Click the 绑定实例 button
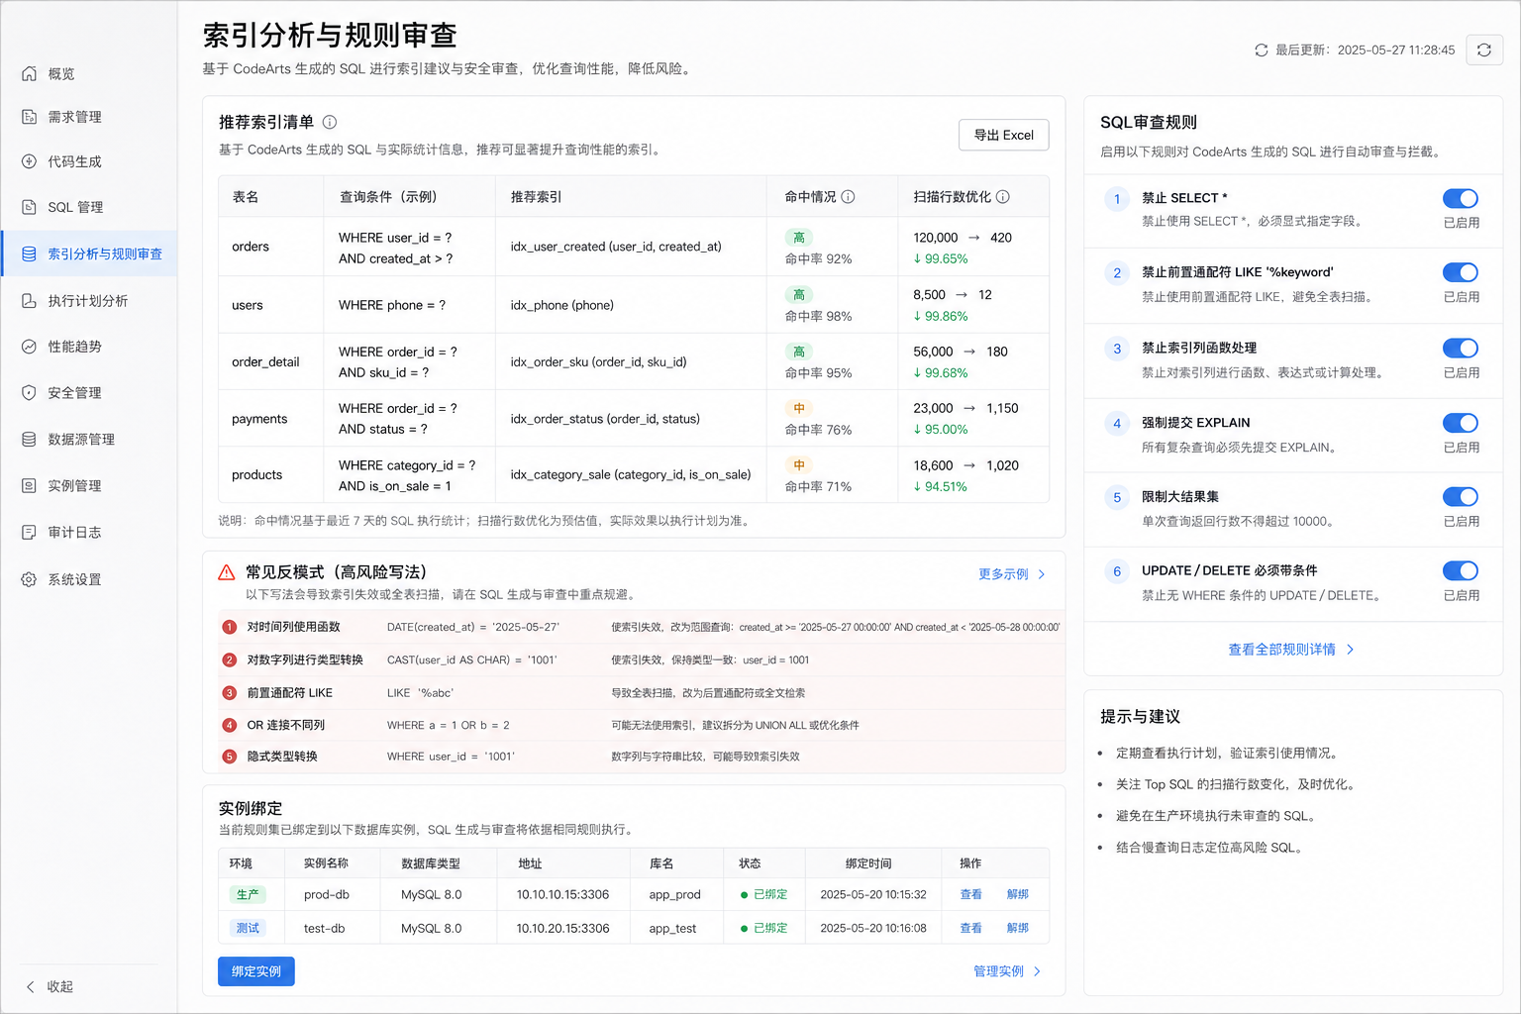The image size is (1521, 1014). 255,971
